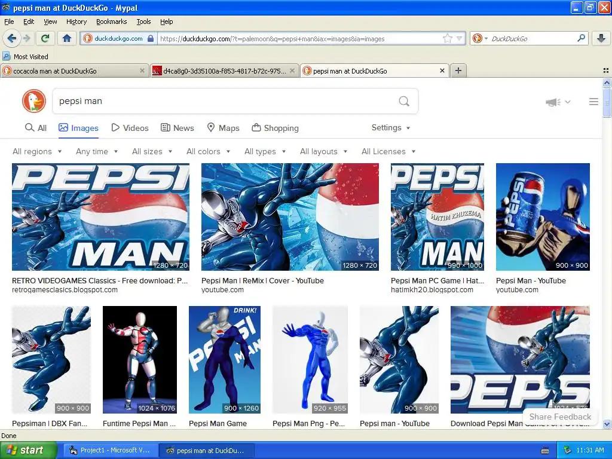This screenshot has width=612, height=459.
Task: Open the Bookmarks menu
Action: (x=111, y=22)
